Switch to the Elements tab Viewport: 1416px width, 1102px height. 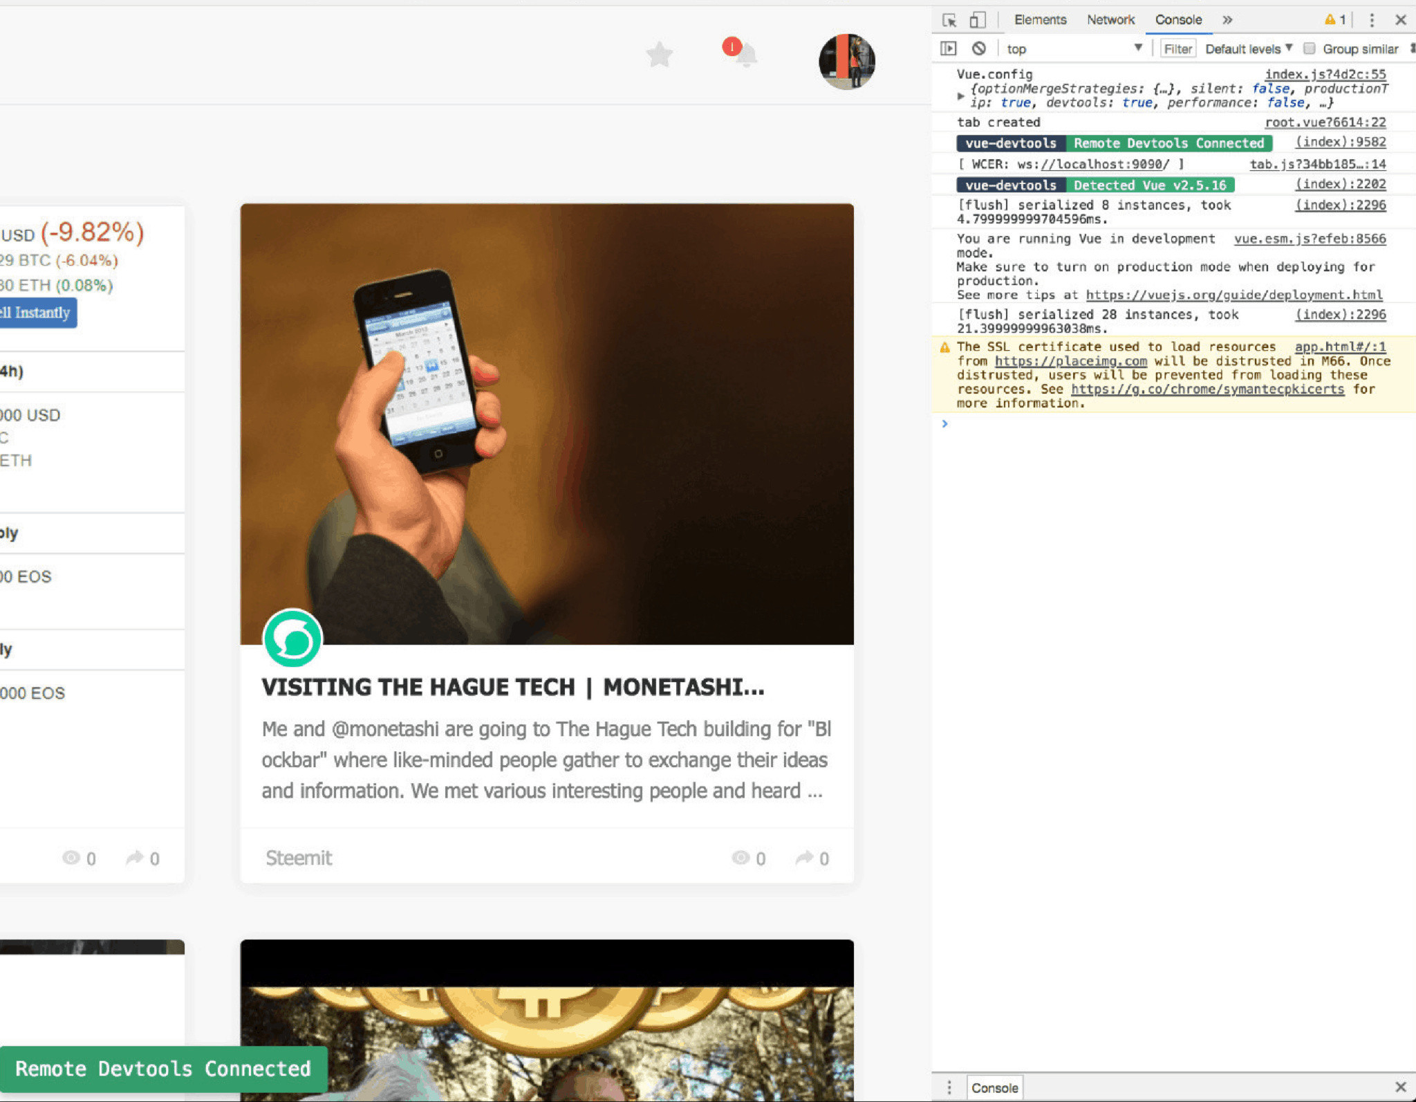1040,20
